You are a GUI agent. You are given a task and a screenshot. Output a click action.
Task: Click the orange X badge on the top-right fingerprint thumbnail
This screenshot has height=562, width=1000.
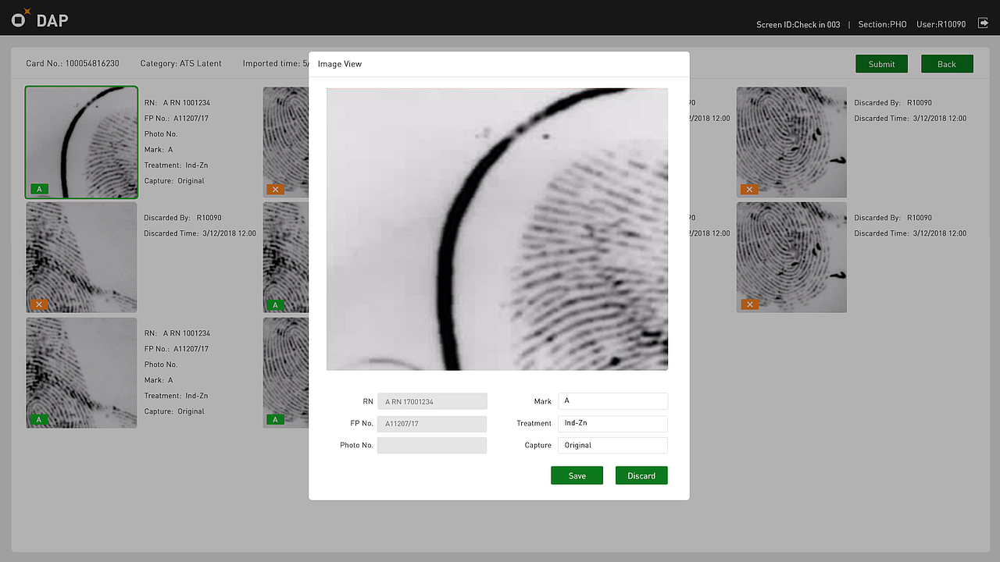(749, 189)
